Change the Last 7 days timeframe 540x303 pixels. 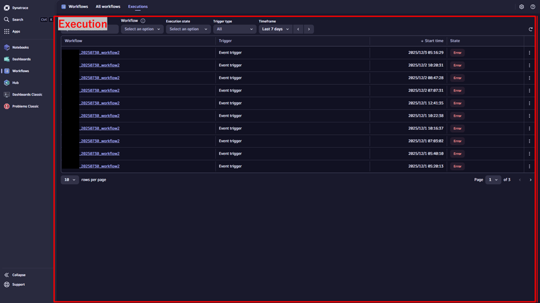[x=275, y=29]
